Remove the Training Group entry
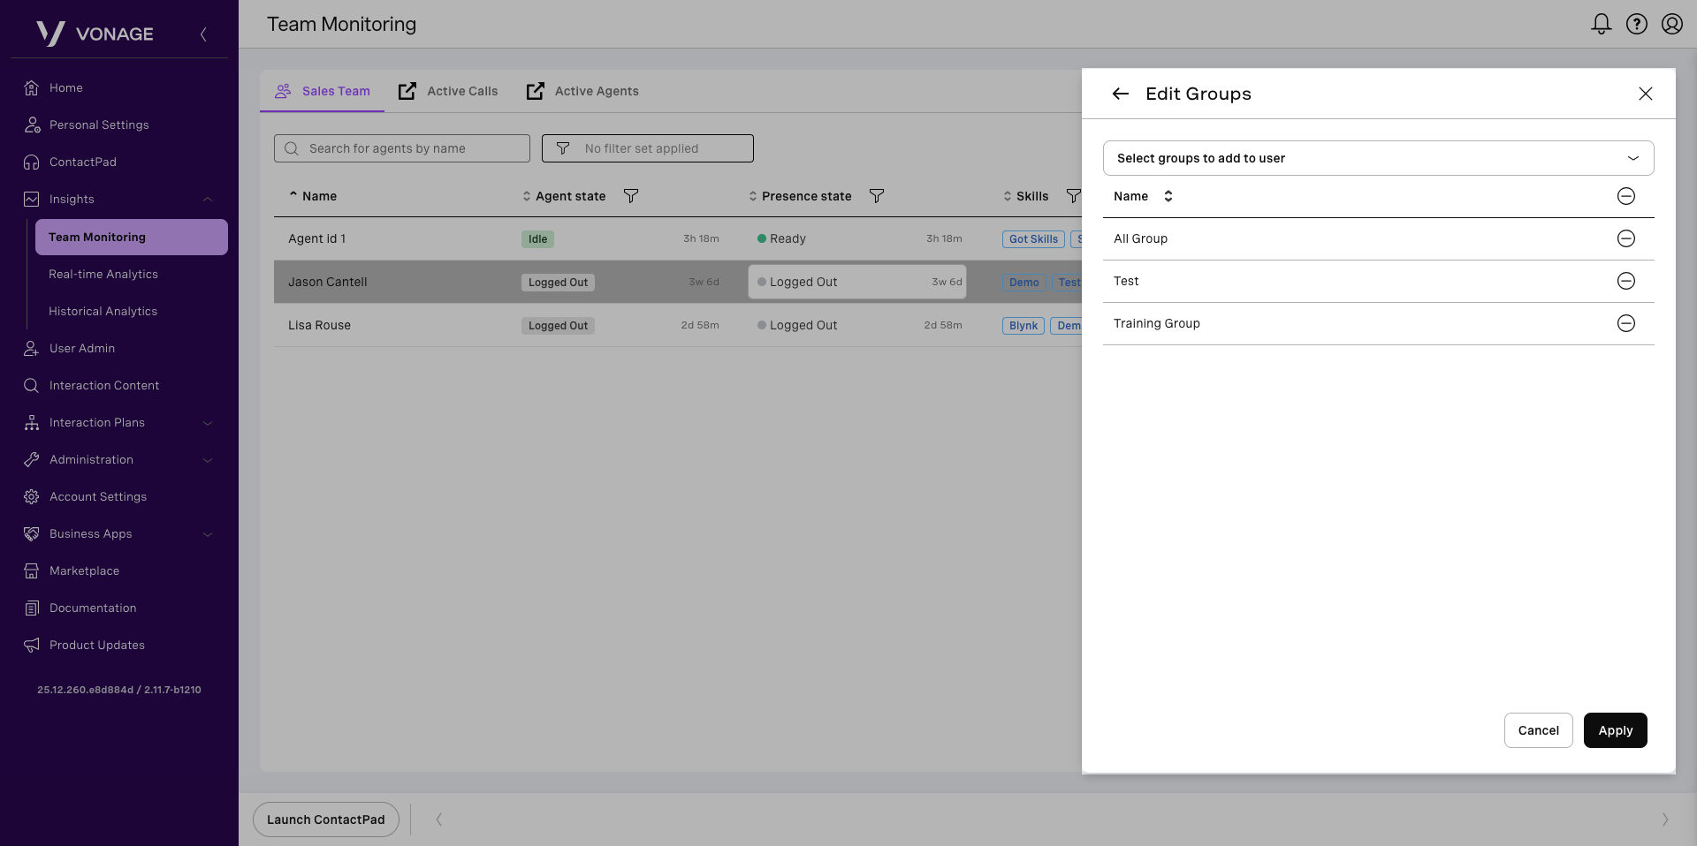The width and height of the screenshot is (1697, 846). [x=1625, y=323]
